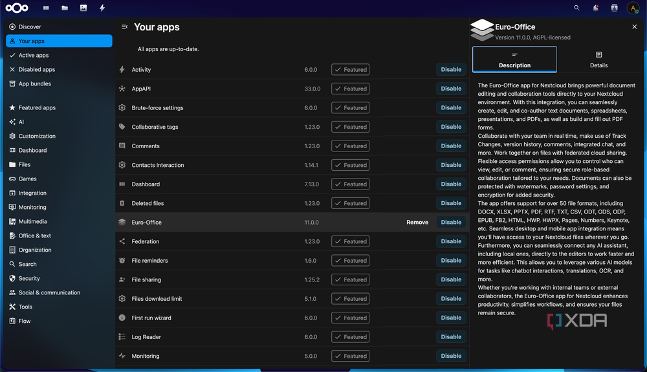Open the Organization category
This screenshot has width=647, height=372.
coord(59,250)
